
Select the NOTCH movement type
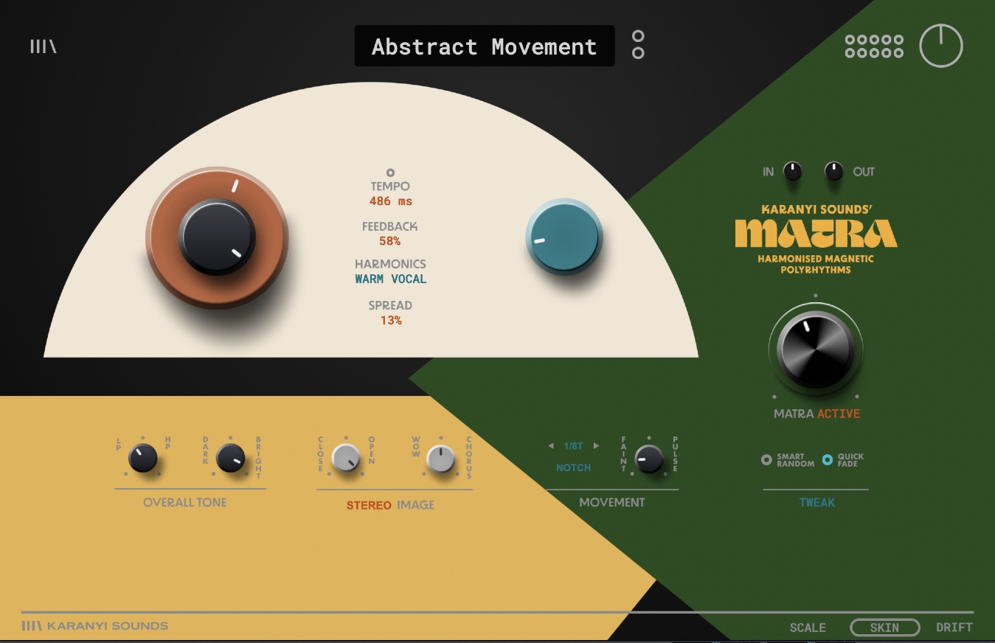pos(573,468)
